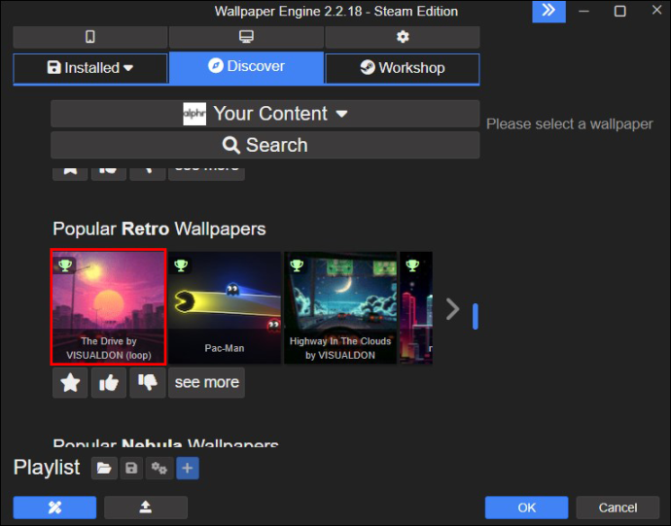
Task: Maximize the Wallpaper Engine window
Action: click(620, 11)
